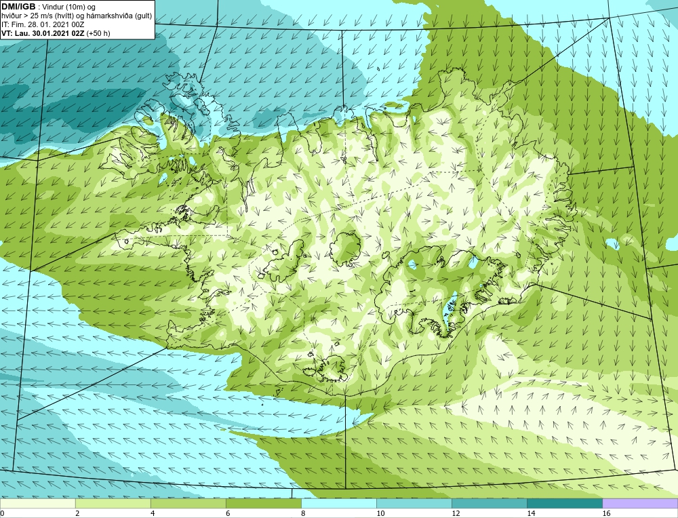Screen dimensions: 678x518
Task: Click the round Hofsjökull glacier outline on map
Action: click(x=345, y=249)
